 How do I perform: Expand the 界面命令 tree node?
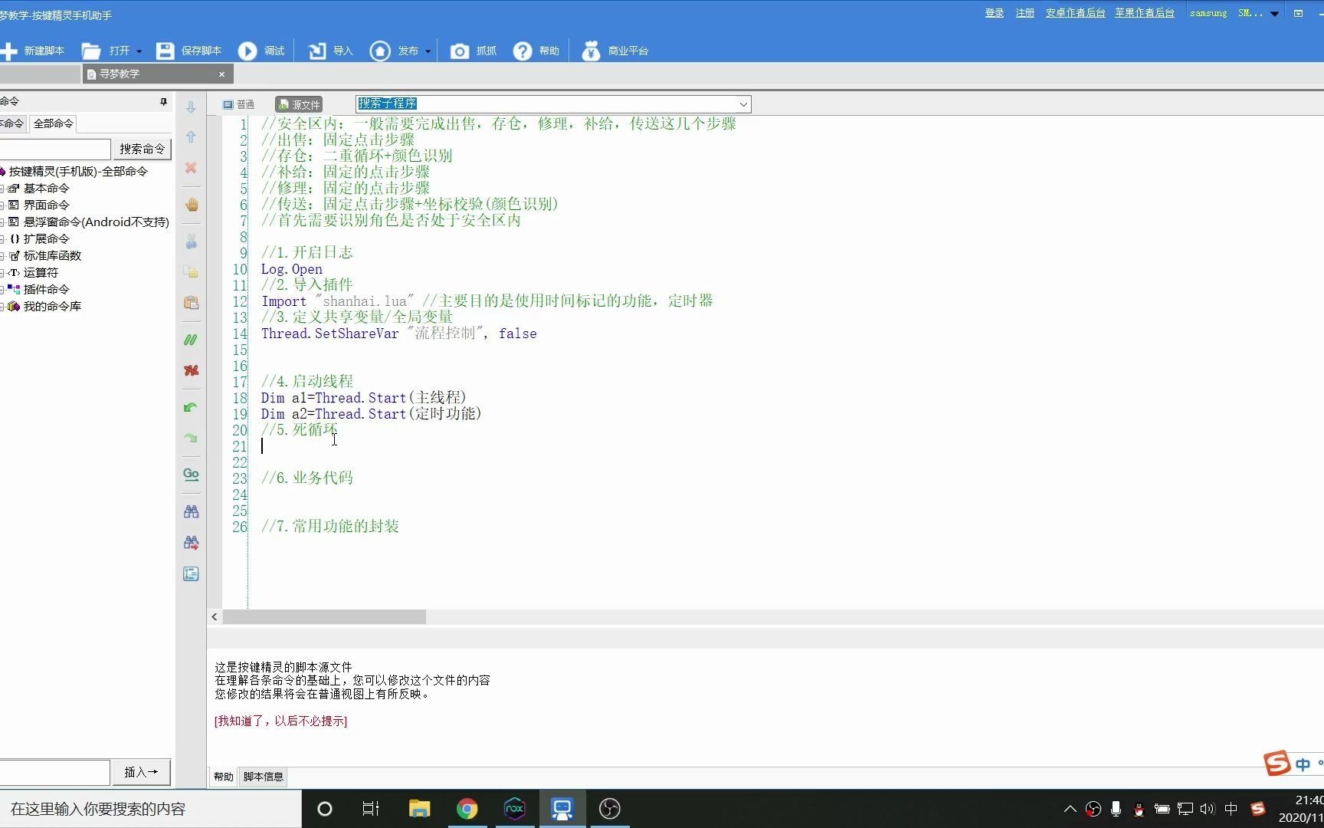(x=3, y=205)
